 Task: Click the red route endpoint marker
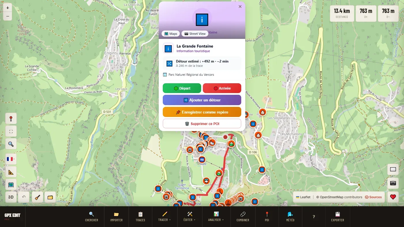[225, 137]
